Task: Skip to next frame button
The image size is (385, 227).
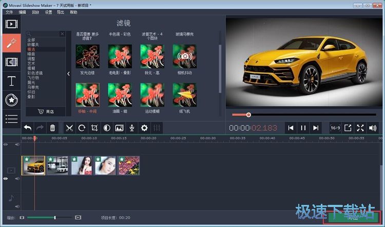Action: [x=316, y=128]
